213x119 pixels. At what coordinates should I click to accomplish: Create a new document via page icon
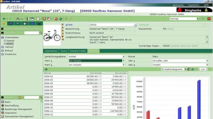pos(38,19)
